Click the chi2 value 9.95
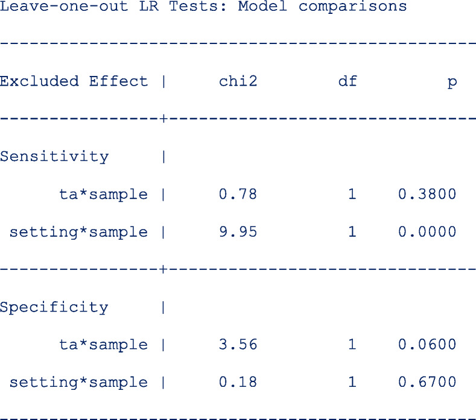 point(238,232)
